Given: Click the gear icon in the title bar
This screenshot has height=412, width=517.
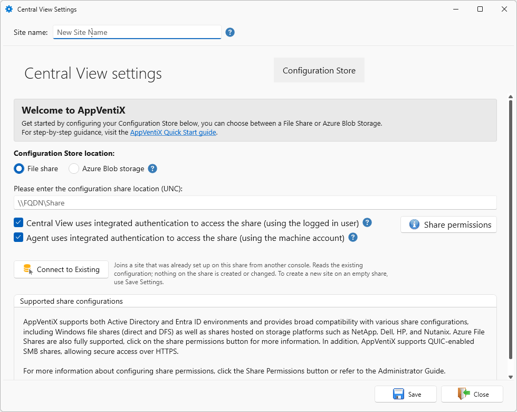Looking at the screenshot, I should pos(9,10).
